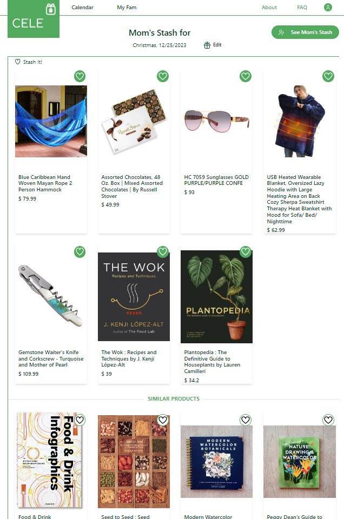Toggle heart on The Wok book
This screenshot has width=344, height=519.
click(163, 252)
